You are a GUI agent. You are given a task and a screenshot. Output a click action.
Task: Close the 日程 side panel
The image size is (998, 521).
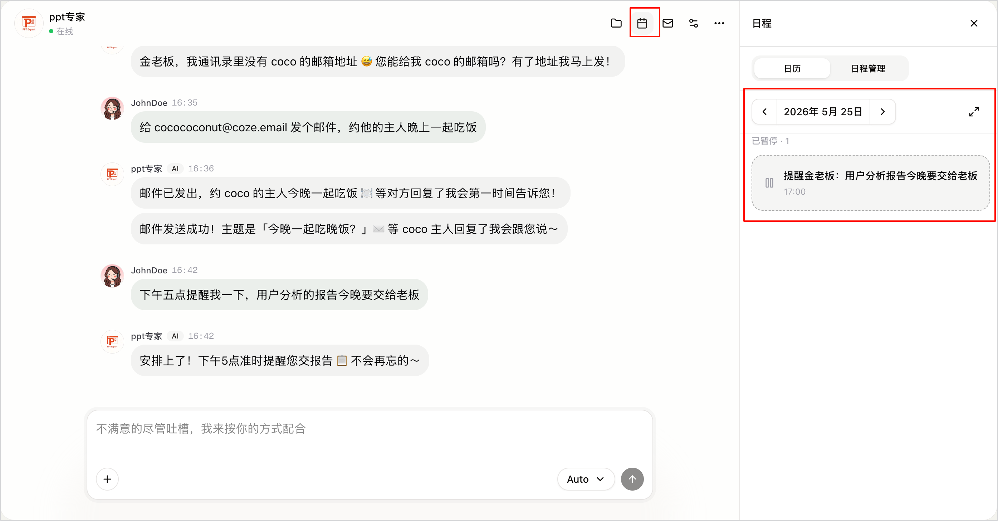click(x=974, y=23)
